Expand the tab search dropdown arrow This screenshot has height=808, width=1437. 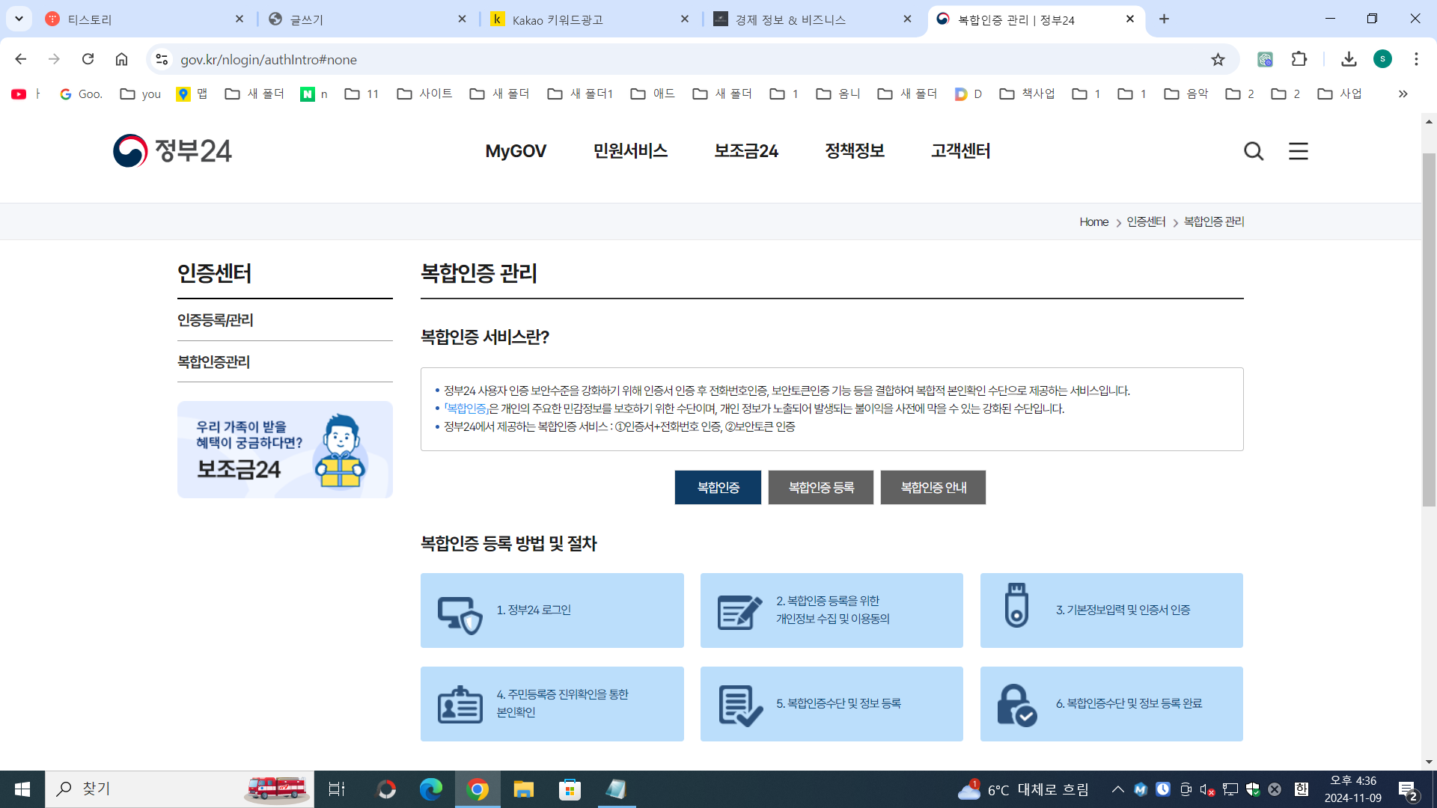tap(19, 19)
